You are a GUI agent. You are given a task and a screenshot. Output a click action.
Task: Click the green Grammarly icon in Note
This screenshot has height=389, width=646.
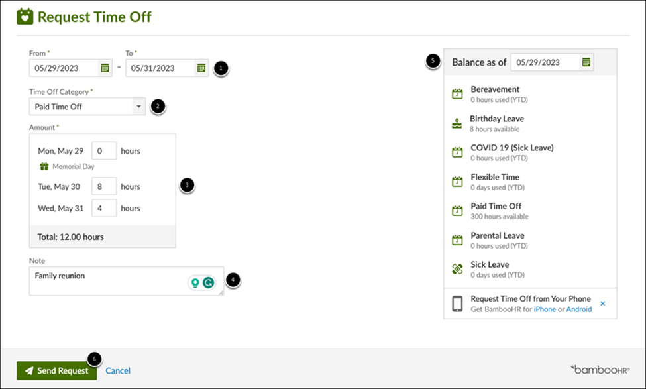pyautogui.click(x=209, y=283)
